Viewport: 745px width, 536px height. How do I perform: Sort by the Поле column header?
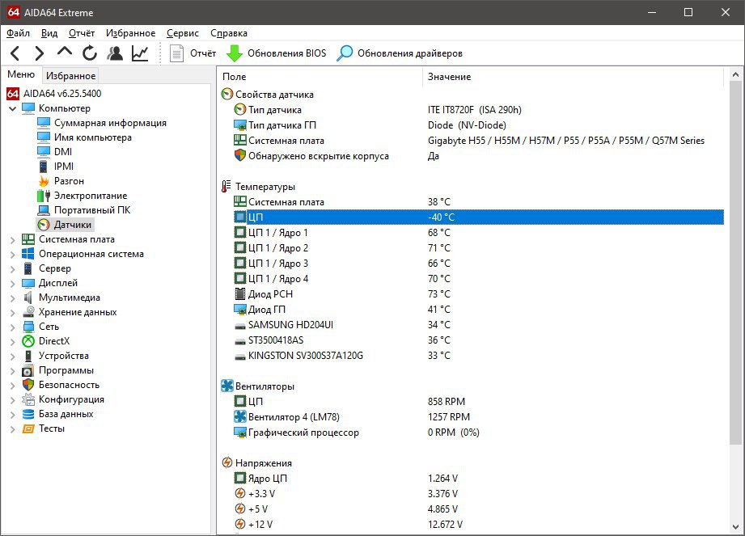[x=320, y=77]
